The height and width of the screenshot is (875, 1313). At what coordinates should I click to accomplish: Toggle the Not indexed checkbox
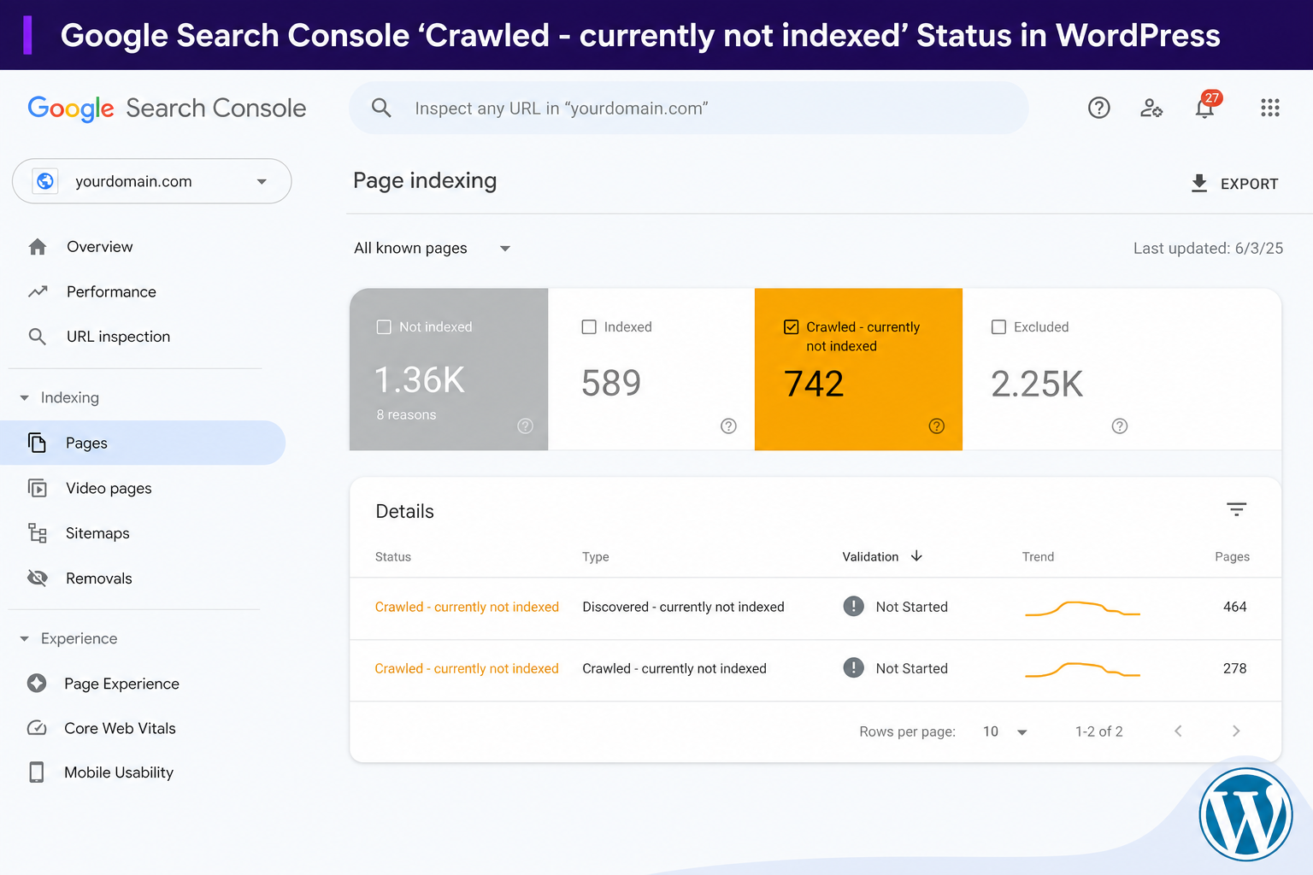click(384, 326)
